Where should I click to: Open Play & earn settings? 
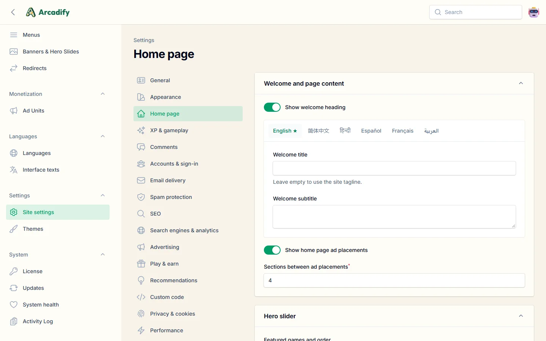coord(188,264)
